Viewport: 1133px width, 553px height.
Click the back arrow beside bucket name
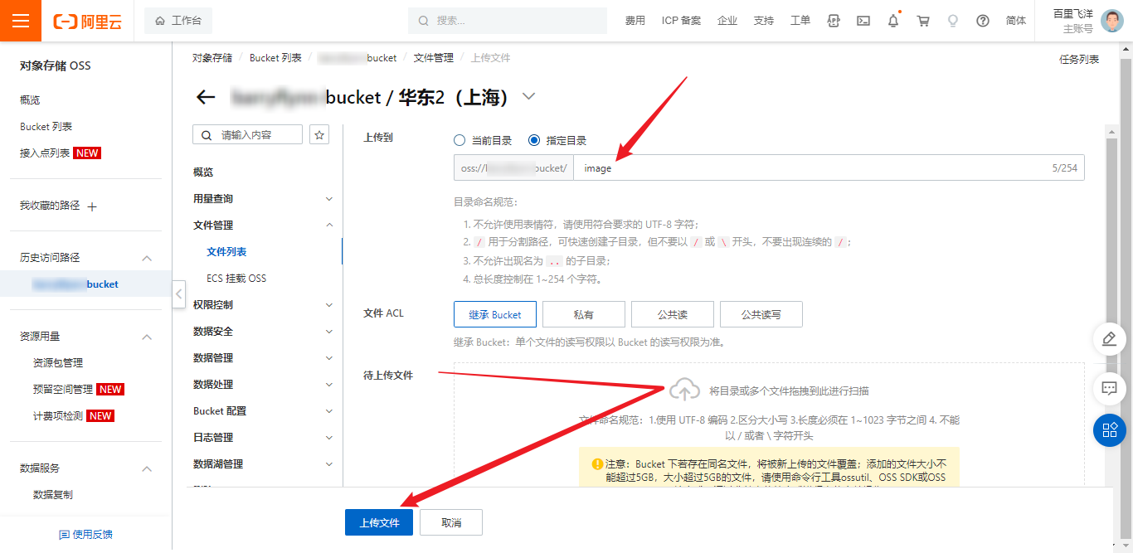206,97
